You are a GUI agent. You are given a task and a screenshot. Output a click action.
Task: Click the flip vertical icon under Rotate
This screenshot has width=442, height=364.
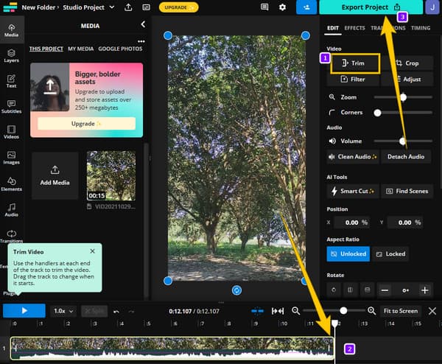point(368,290)
